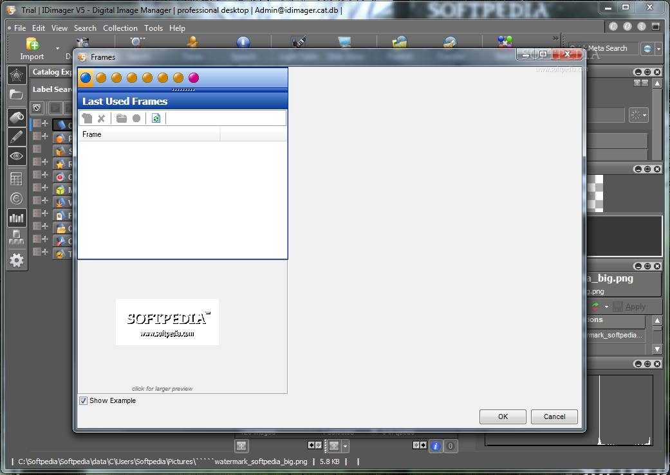Image resolution: width=670 pixels, height=475 pixels.
Task: Click the open folder icon in Frames toolbar
Action: pyautogui.click(x=122, y=118)
